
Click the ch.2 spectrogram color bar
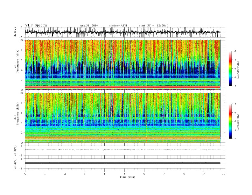(x=230, y=121)
